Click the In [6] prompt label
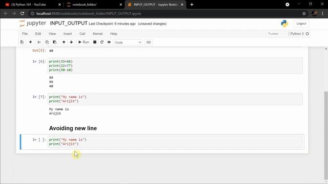This screenshot has width=328, height=184. [39, 61]
